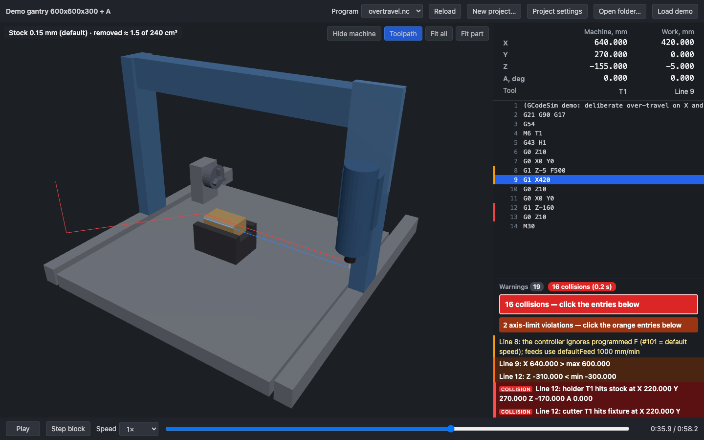Click the 0:35.9 / 0:58.2 time readout

(674, 429)
